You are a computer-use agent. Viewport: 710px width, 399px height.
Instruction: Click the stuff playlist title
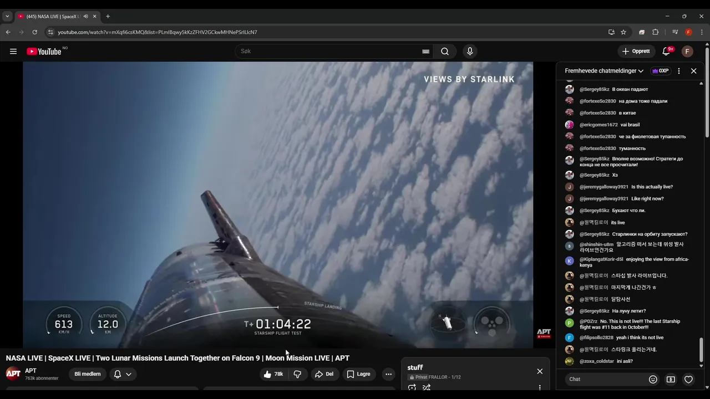415,367
